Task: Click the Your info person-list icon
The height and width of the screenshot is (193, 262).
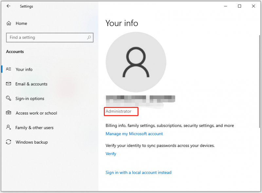Action: (x=9, y=69)
